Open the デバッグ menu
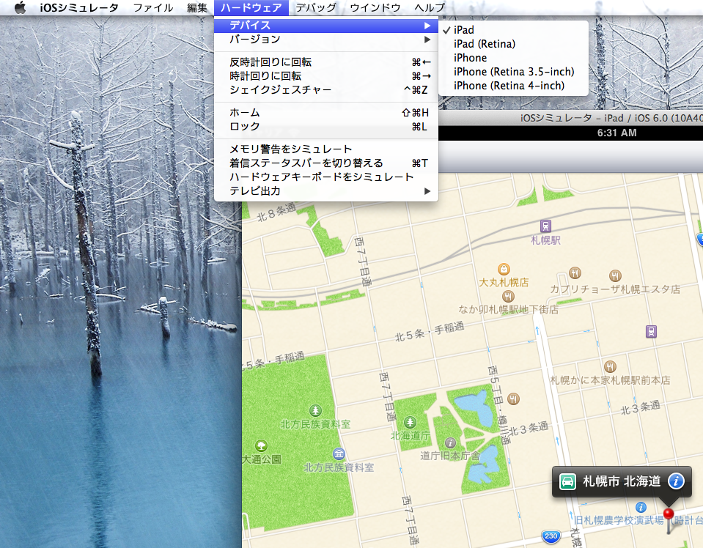This screenshot has width=703, height=548. (x=316, y=7)
